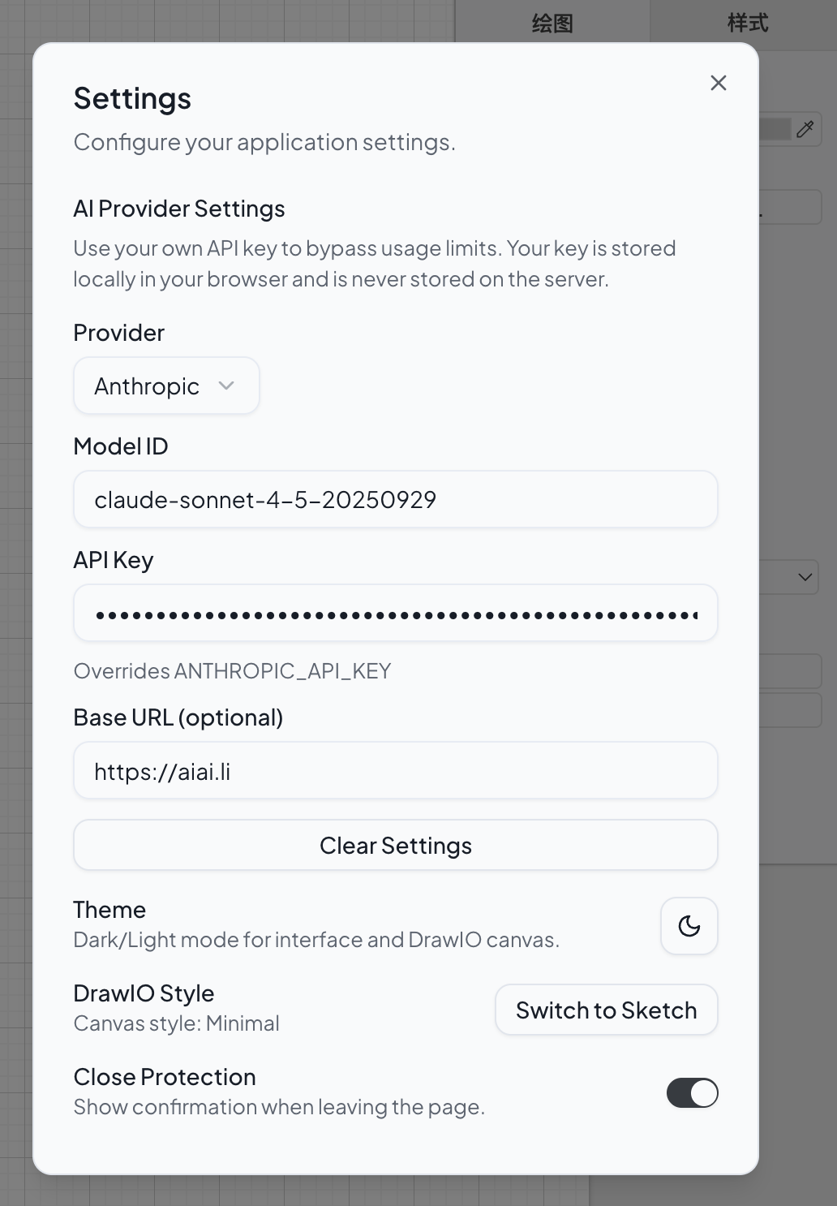Click Switch to Sketch button

pyautogui.click(x=606, y=1010)
